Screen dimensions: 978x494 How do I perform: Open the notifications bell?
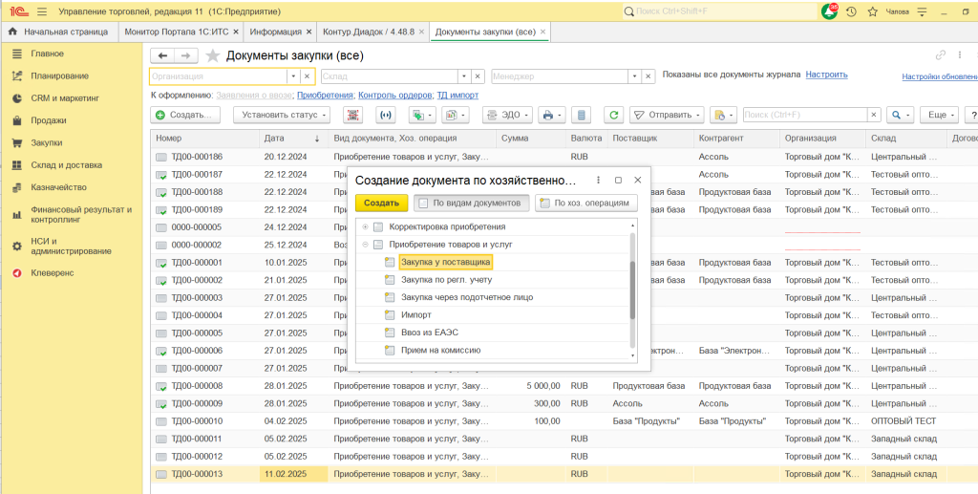830,11
